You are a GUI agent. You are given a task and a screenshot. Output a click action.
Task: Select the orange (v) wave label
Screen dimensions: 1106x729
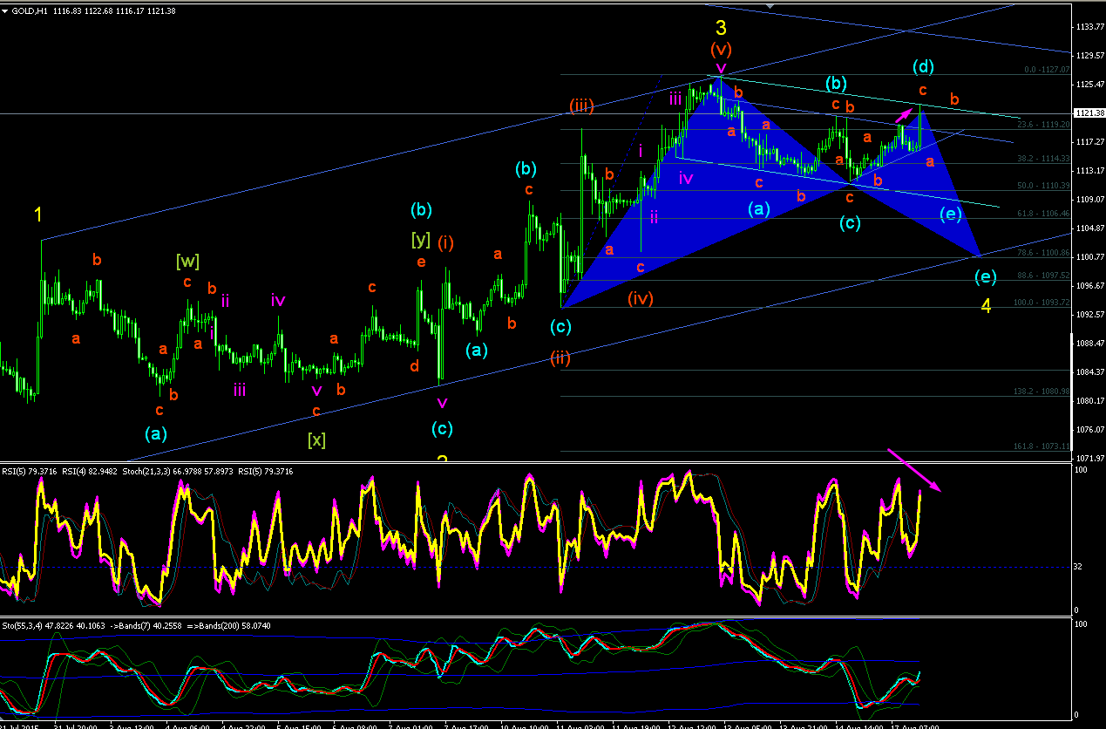721,48
